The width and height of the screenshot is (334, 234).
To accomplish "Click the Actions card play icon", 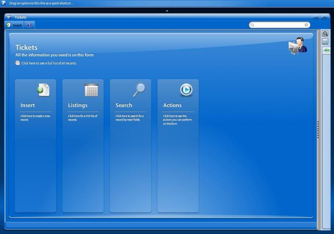I will (186, 90).
